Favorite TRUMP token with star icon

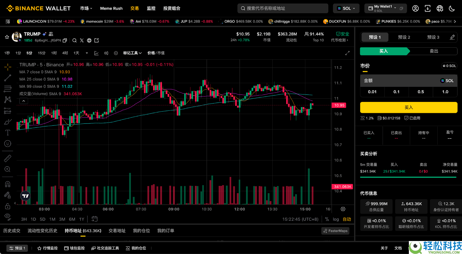7,37
